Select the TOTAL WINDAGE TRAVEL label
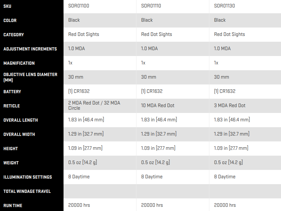This screenshot has width=281, height=211. (x=27, y=191)
